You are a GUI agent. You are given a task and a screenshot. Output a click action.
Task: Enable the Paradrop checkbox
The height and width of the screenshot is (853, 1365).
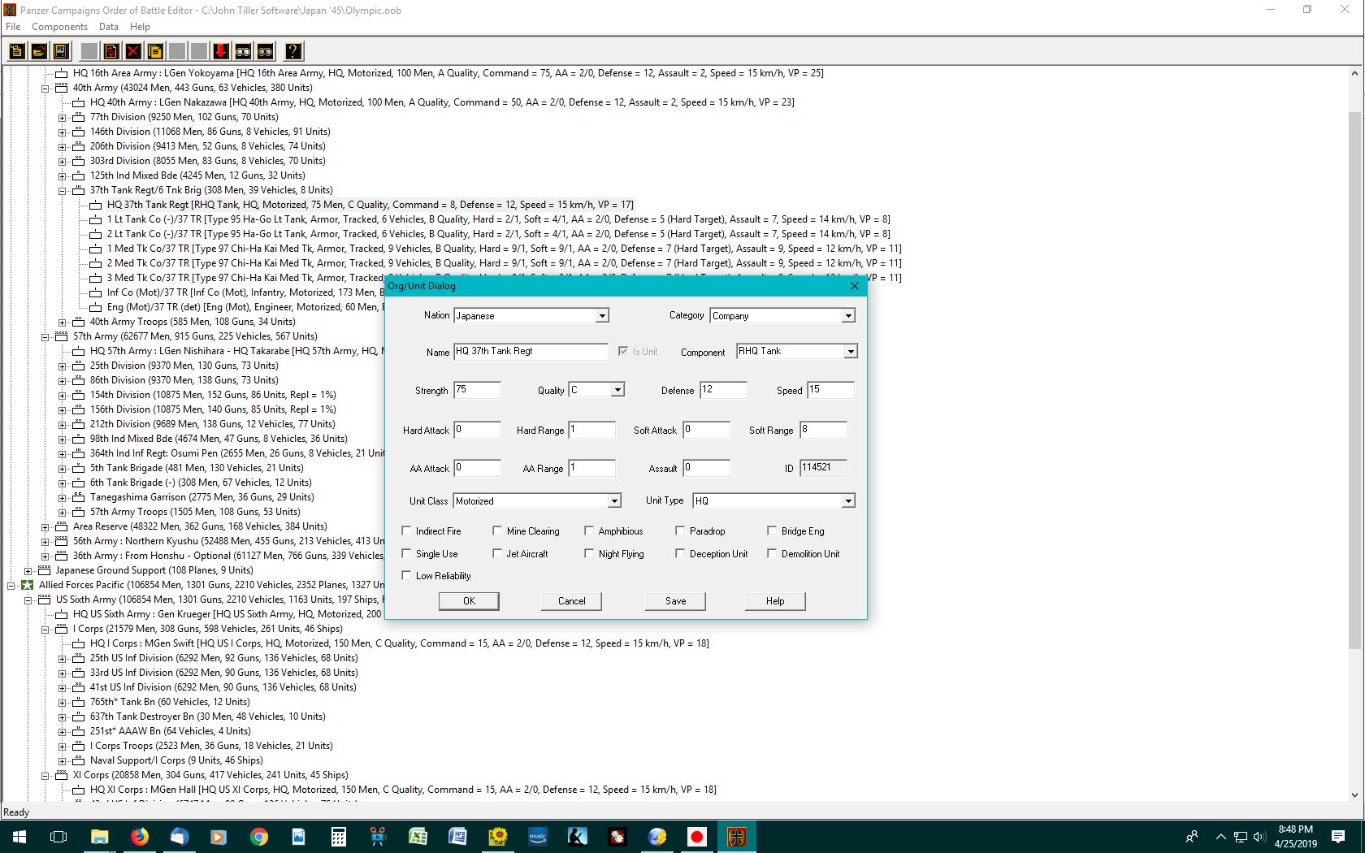pyautogui.click(x=680, y=530)
